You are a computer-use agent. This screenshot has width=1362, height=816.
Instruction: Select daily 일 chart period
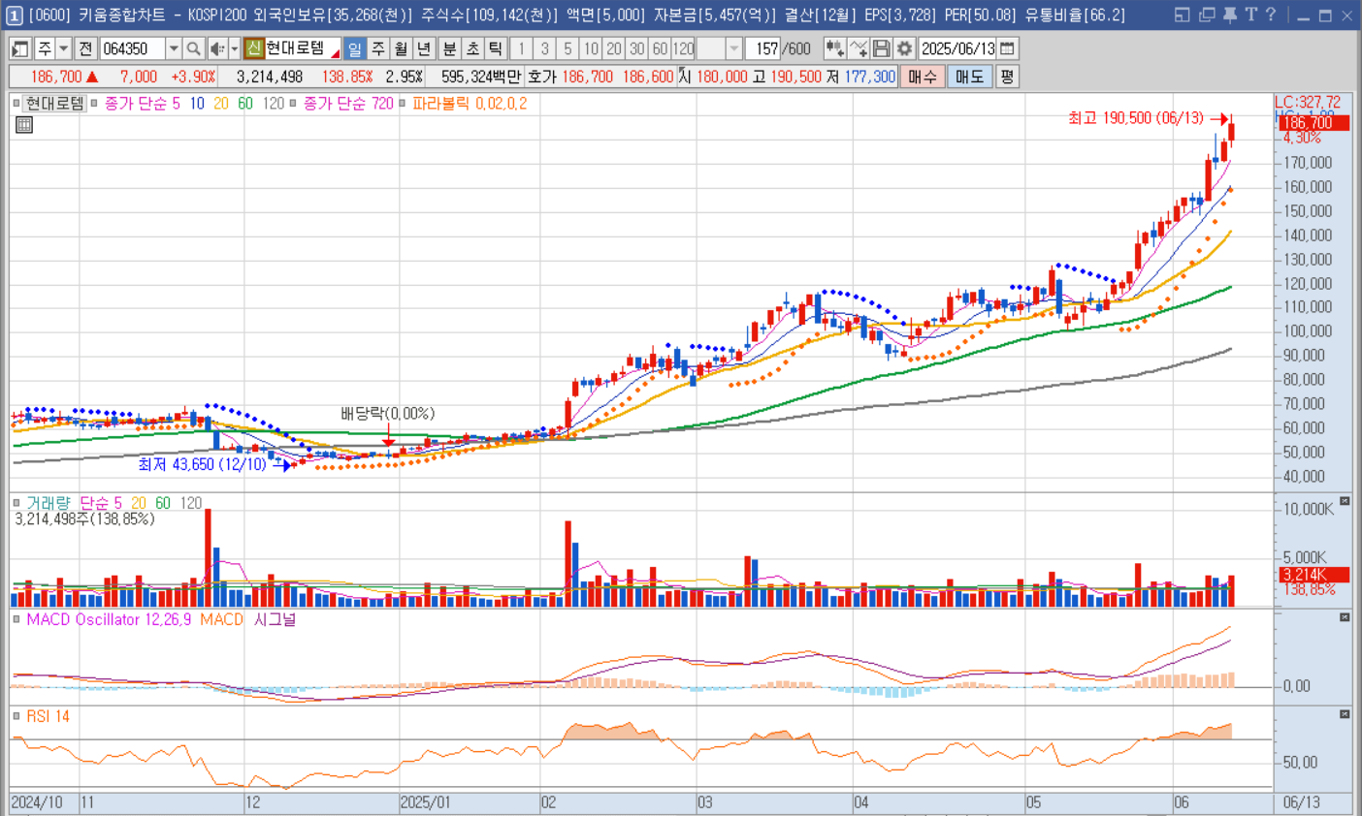(x=354, y=48)
